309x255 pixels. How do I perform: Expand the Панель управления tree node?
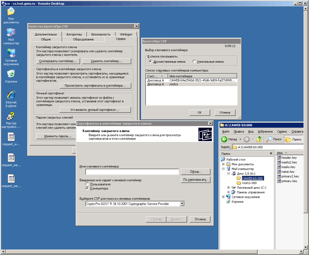point(228,192)
